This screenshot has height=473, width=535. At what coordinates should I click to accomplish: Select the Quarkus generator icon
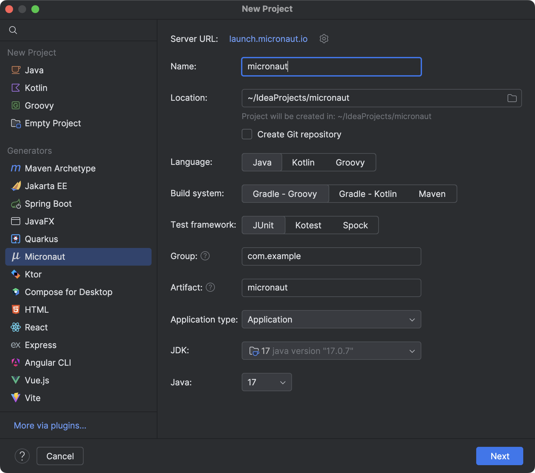15,239
